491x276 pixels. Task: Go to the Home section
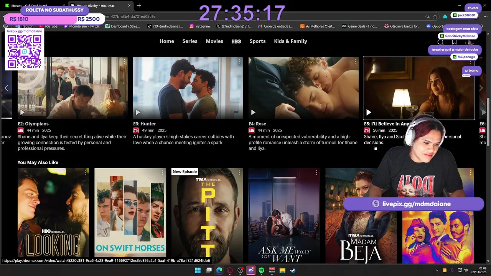pyautogui.click(x=167, y=41)
